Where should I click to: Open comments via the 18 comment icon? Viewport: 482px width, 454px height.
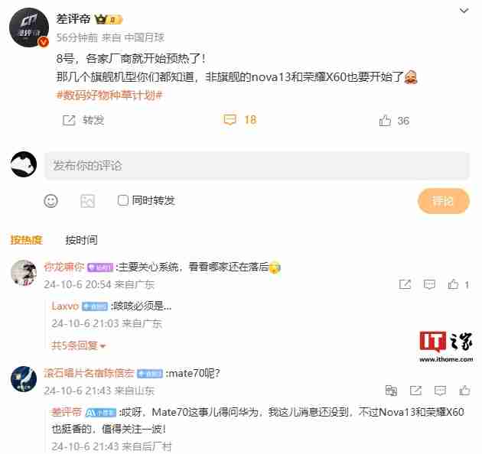click(x=230, y=120)
